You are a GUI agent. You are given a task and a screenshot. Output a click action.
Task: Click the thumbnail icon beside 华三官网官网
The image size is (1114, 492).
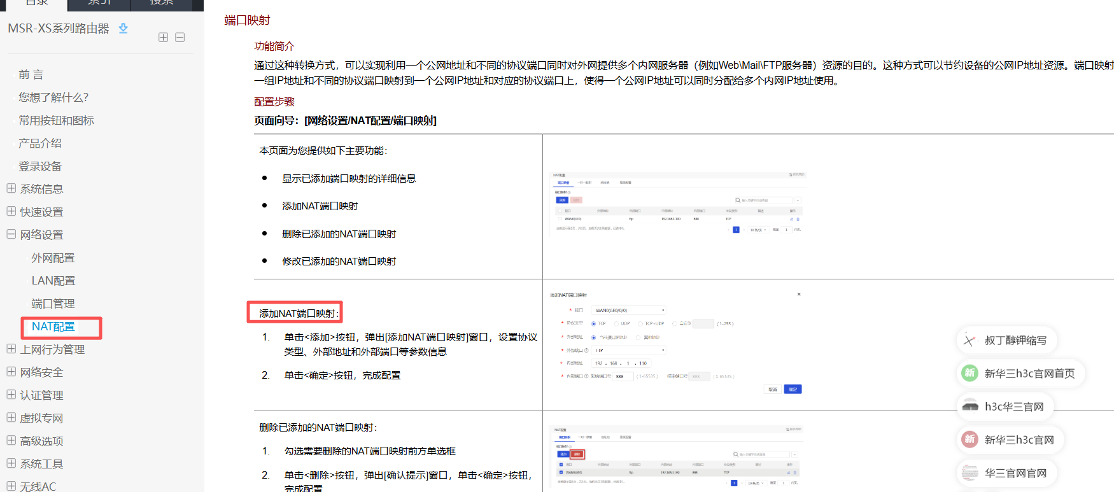tap(969, 472)
